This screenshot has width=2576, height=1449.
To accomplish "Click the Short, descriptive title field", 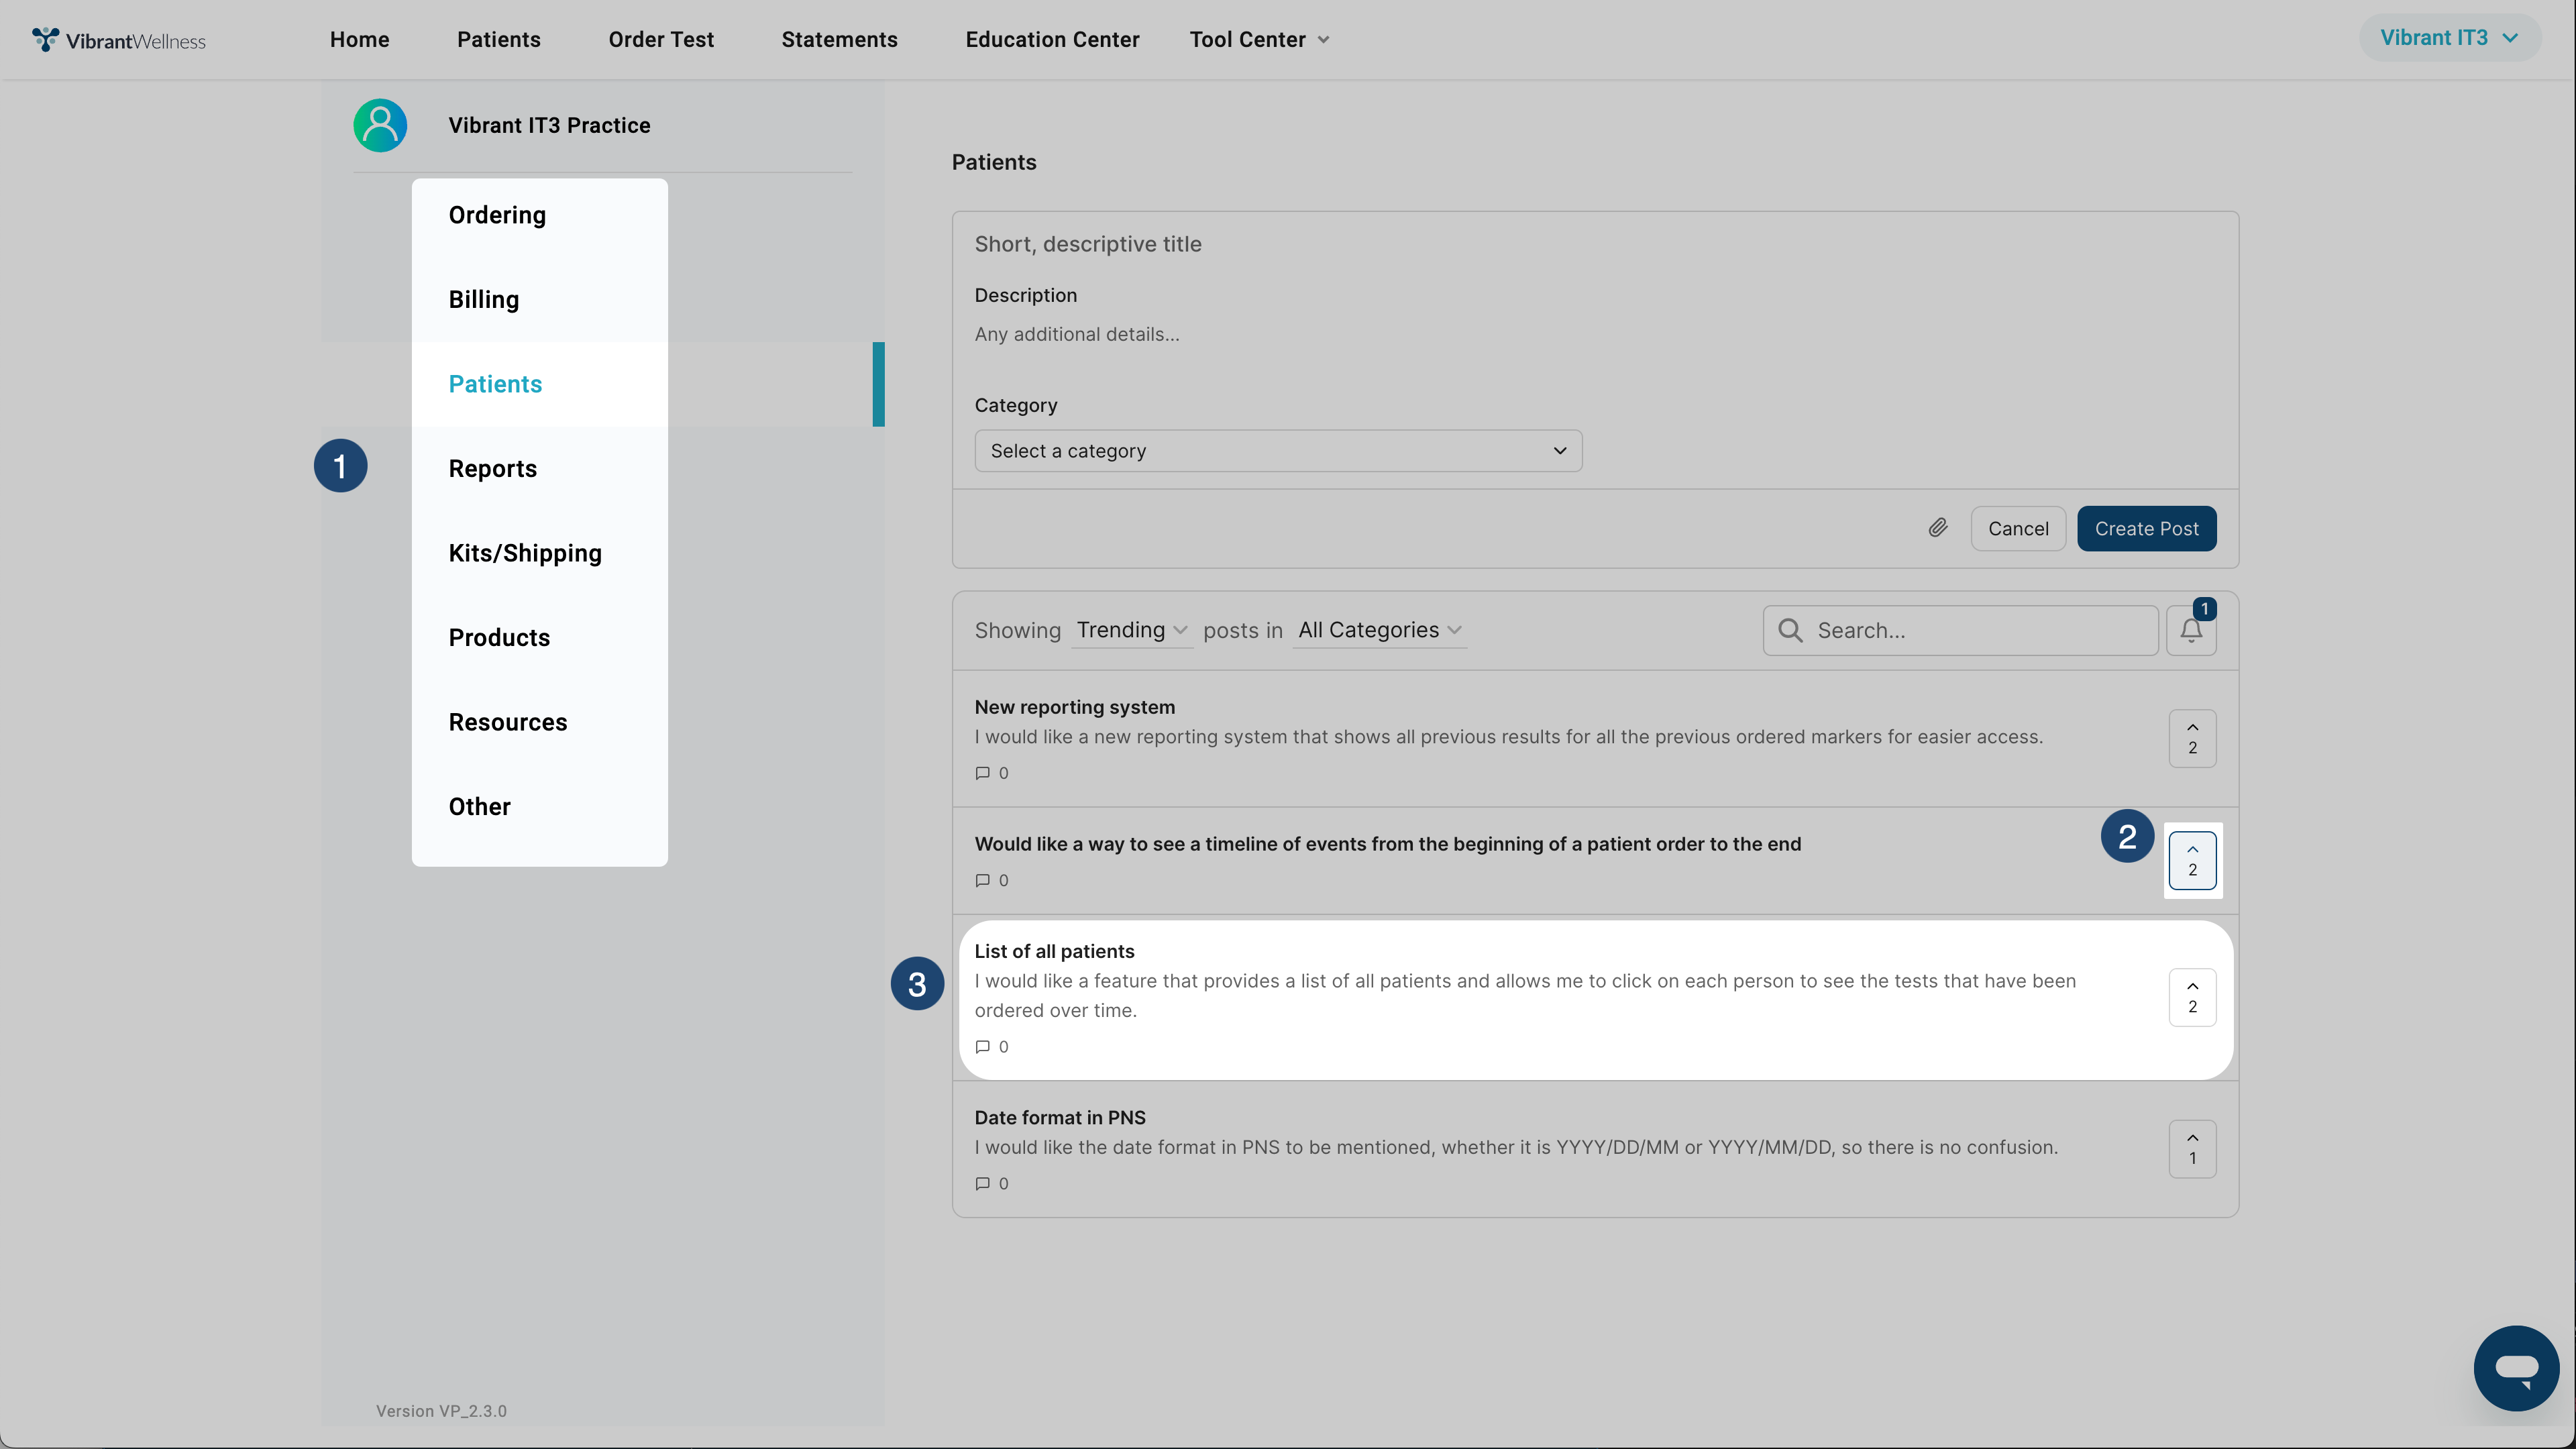I will (x=1594, y=244).
